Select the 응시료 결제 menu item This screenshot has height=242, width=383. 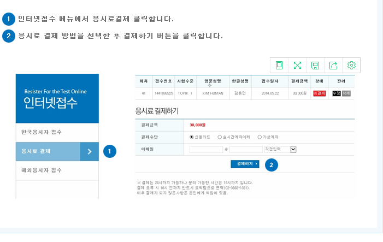click(48, 151)
